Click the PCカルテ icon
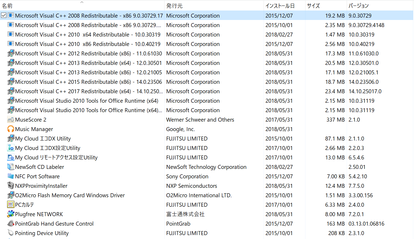 click(11, 205)
